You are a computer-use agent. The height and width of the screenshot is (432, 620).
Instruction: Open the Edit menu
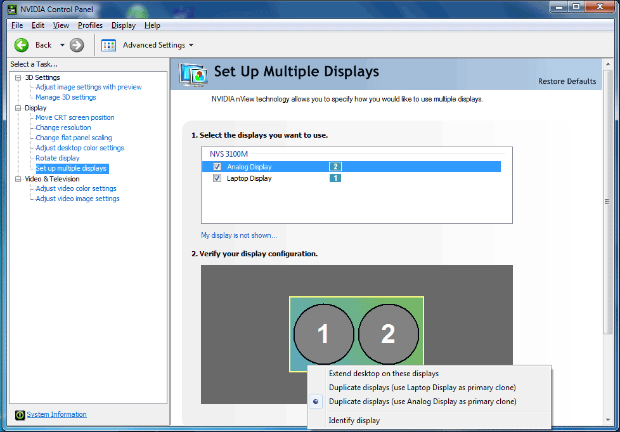click(x=38, y=25)
